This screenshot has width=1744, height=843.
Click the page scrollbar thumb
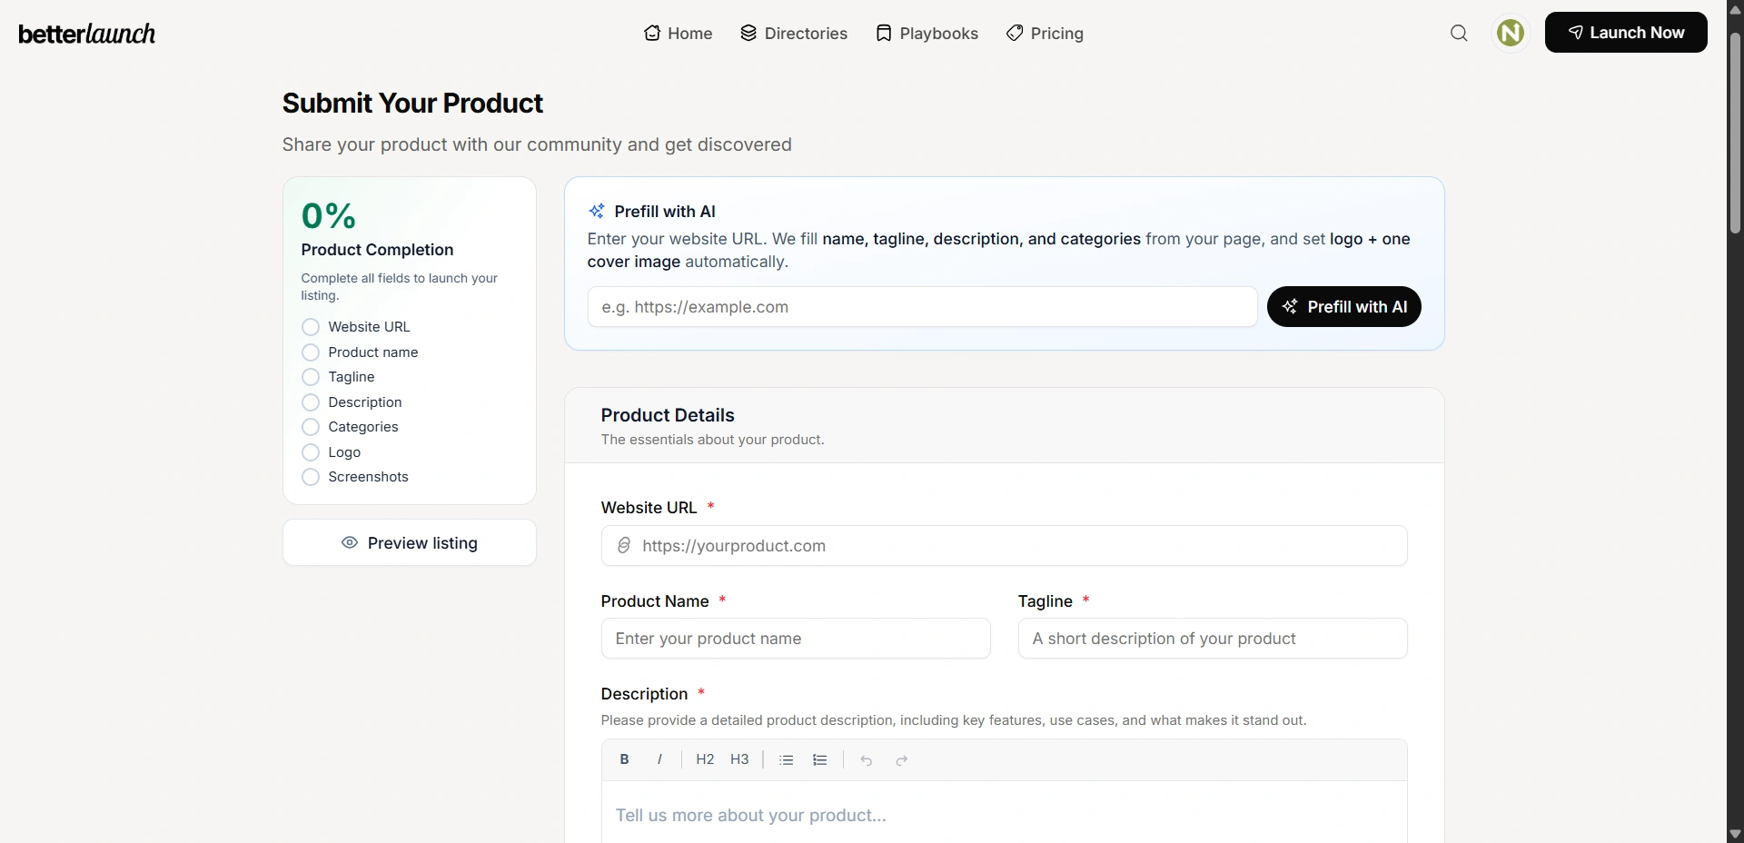tap(1735, 134)
